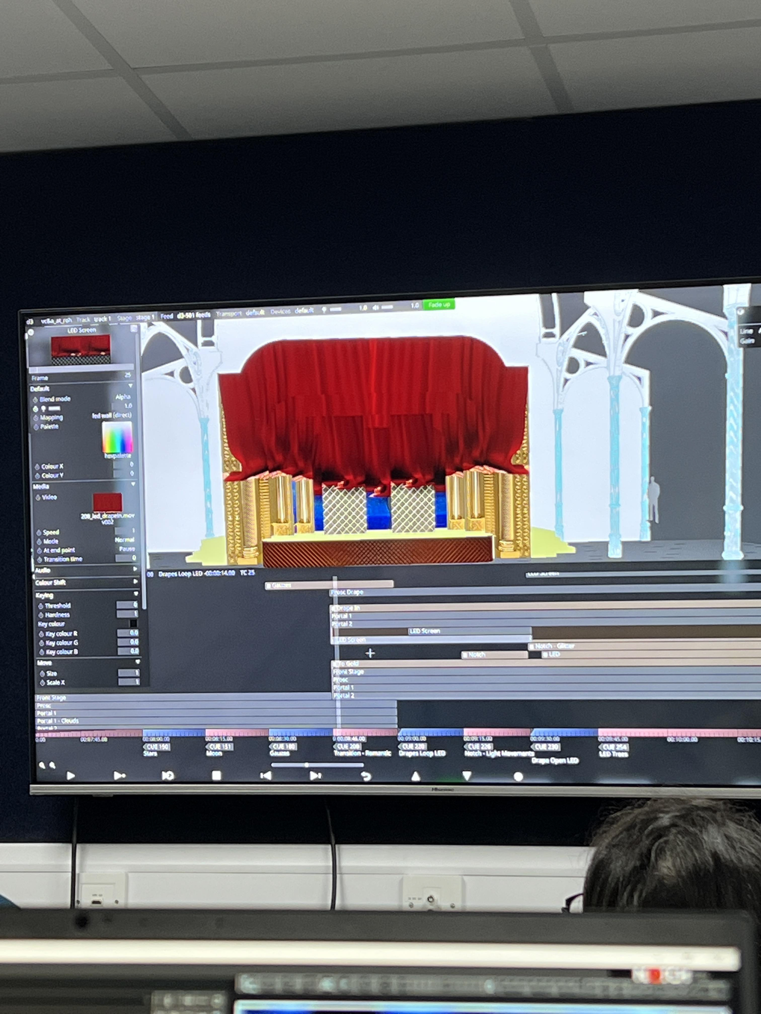Toggle keyframe icon for Palette
Image resolution: width=761 pixels, height=1014 pixels.
coord(36,427)
